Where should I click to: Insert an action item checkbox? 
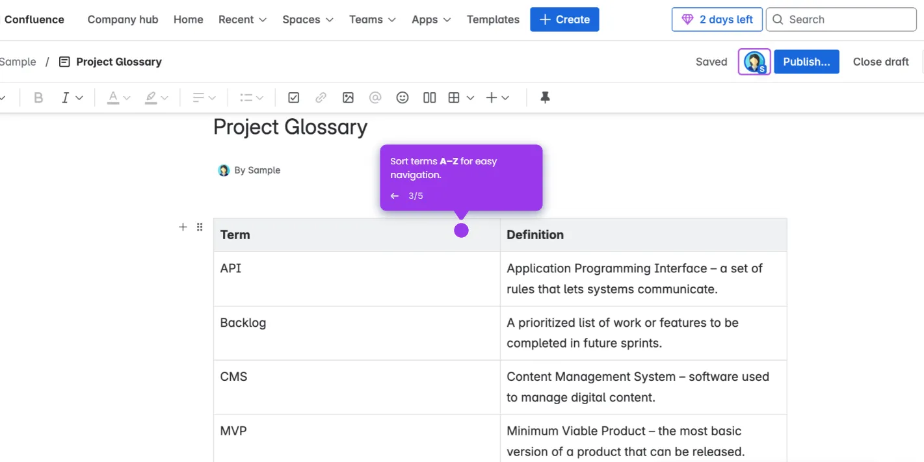[x=294, y=97]
